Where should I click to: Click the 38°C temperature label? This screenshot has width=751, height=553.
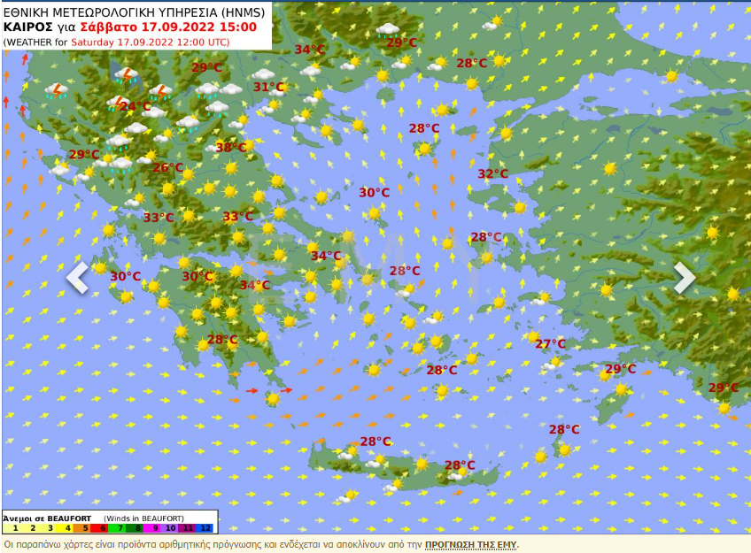[x=230, y=148]
